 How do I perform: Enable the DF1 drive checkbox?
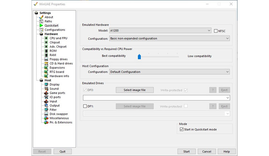85,106
